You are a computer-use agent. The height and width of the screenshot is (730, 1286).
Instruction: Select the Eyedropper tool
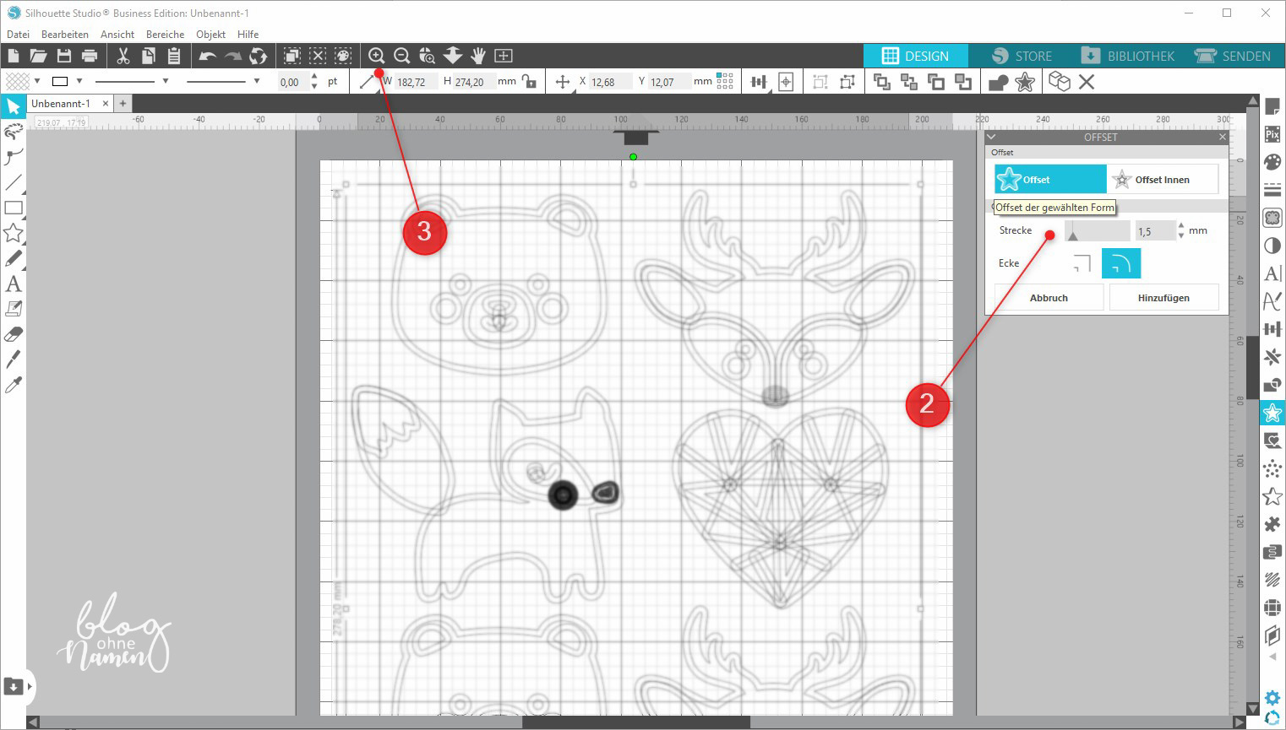[x=14, y=386]
